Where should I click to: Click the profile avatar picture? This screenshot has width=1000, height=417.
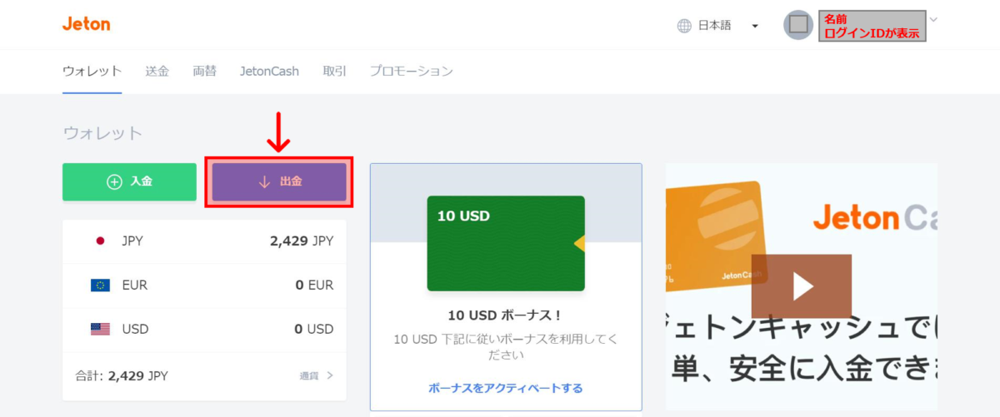(x=798, y=25)
